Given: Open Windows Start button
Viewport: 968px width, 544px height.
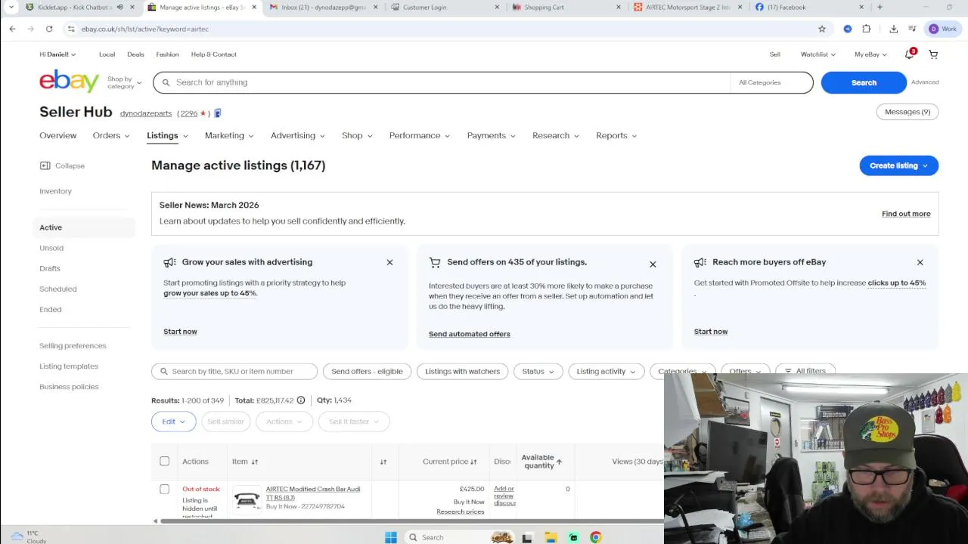Looking at the screenshot, I should [391, 537].
